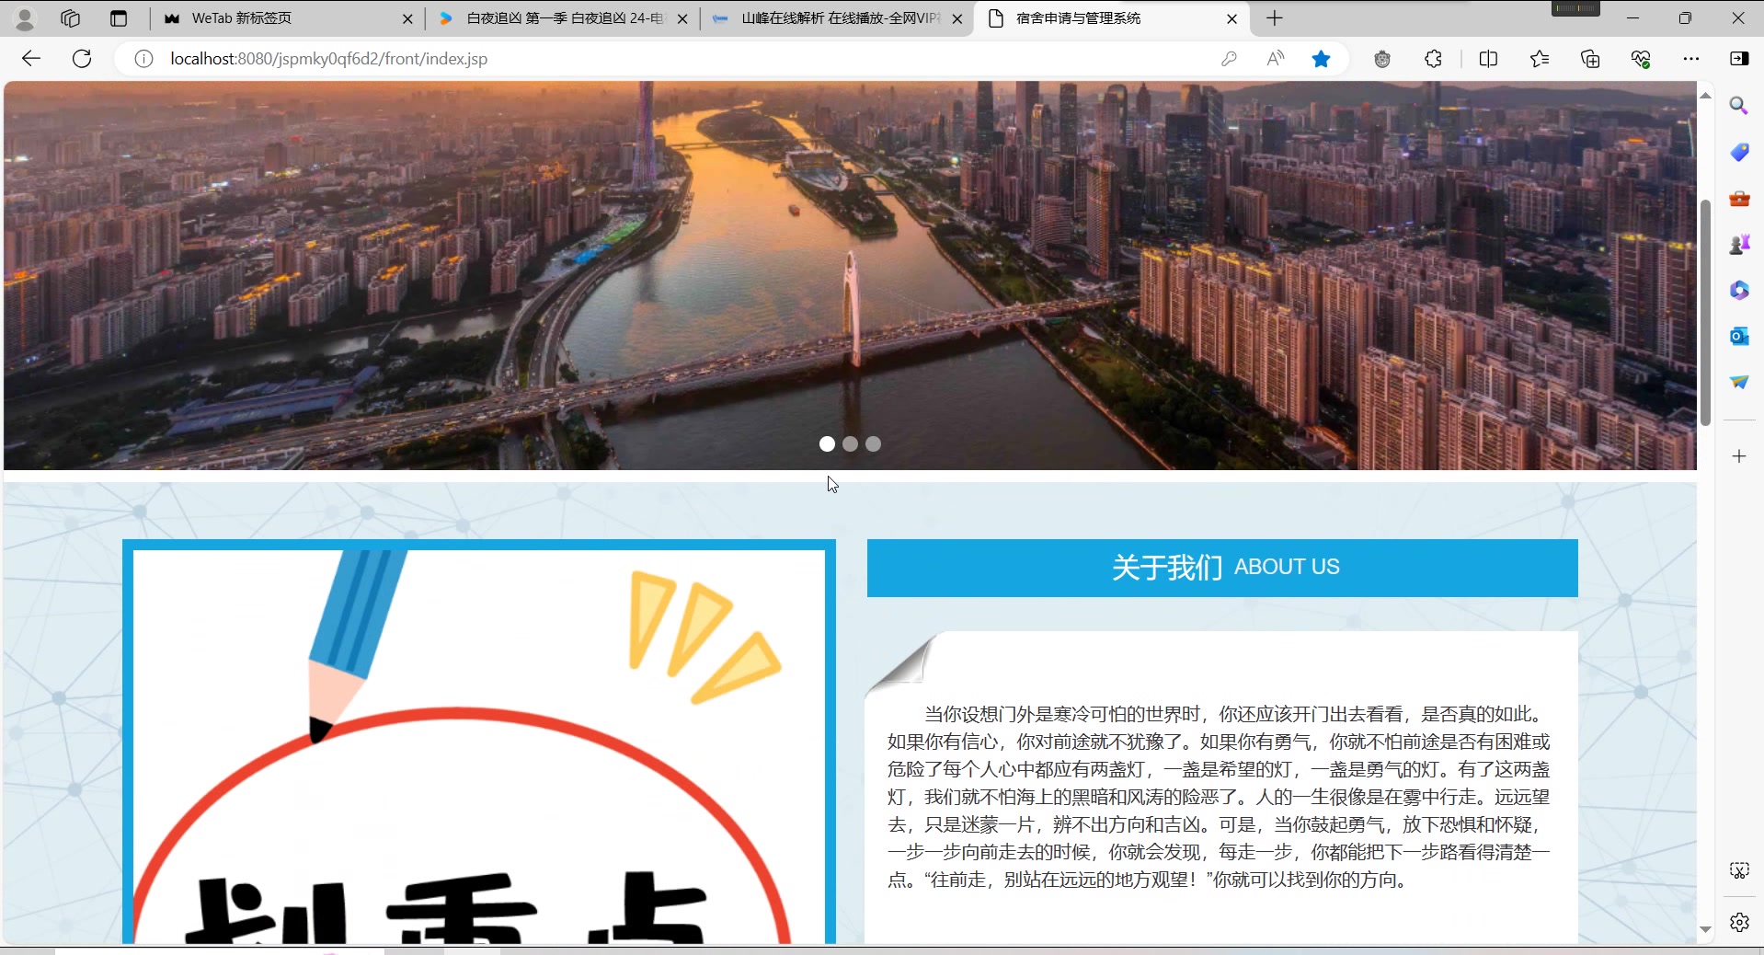Switch to the 白夜追凶 第一季 tab
Image resolution: width=1764 pixels, height=955 pixels.
pos(561,18)
